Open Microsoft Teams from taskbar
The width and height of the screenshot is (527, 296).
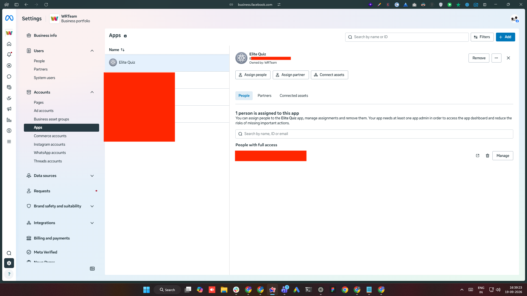(x=285, y=290)
